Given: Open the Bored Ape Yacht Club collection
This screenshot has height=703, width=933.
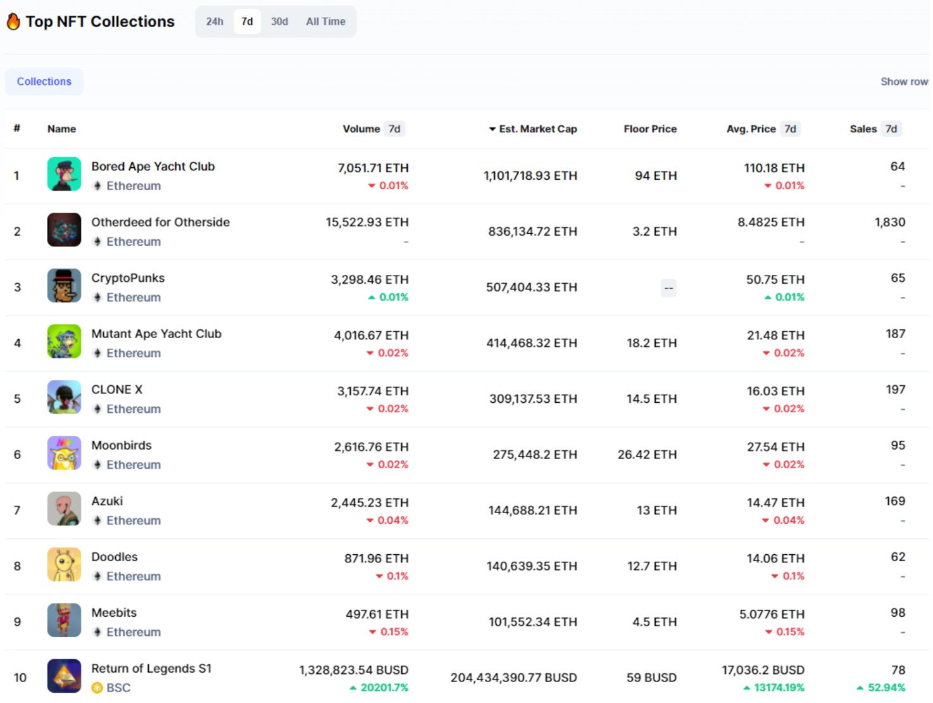Looking at the screenshot, I should [x=153, y=166].
